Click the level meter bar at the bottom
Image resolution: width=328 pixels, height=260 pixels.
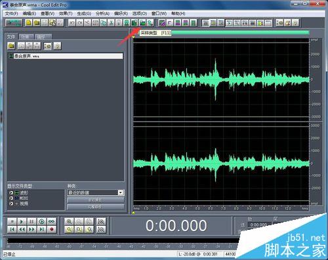click(123, 241)
